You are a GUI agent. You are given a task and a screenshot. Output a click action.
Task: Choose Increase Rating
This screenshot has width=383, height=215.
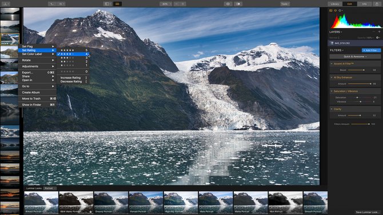[73, 78]
